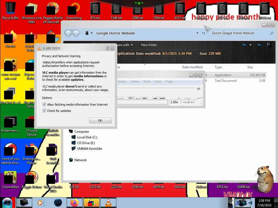Viewport: 278px width, 208px height.
Task: Click the Windows Media Player taskbar icon
Action: coord(40,203)
